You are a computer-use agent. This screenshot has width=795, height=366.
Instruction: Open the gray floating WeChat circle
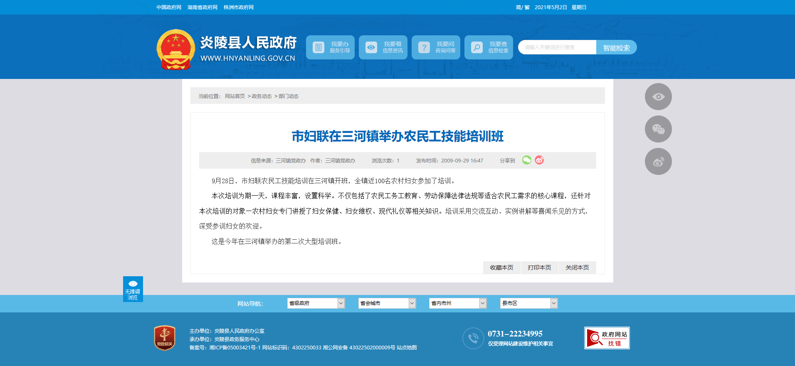click(x=658, y=129)
